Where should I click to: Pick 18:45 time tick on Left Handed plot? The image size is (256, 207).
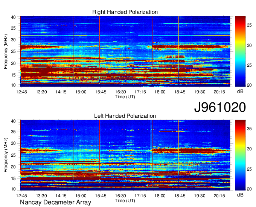(180, 196)
